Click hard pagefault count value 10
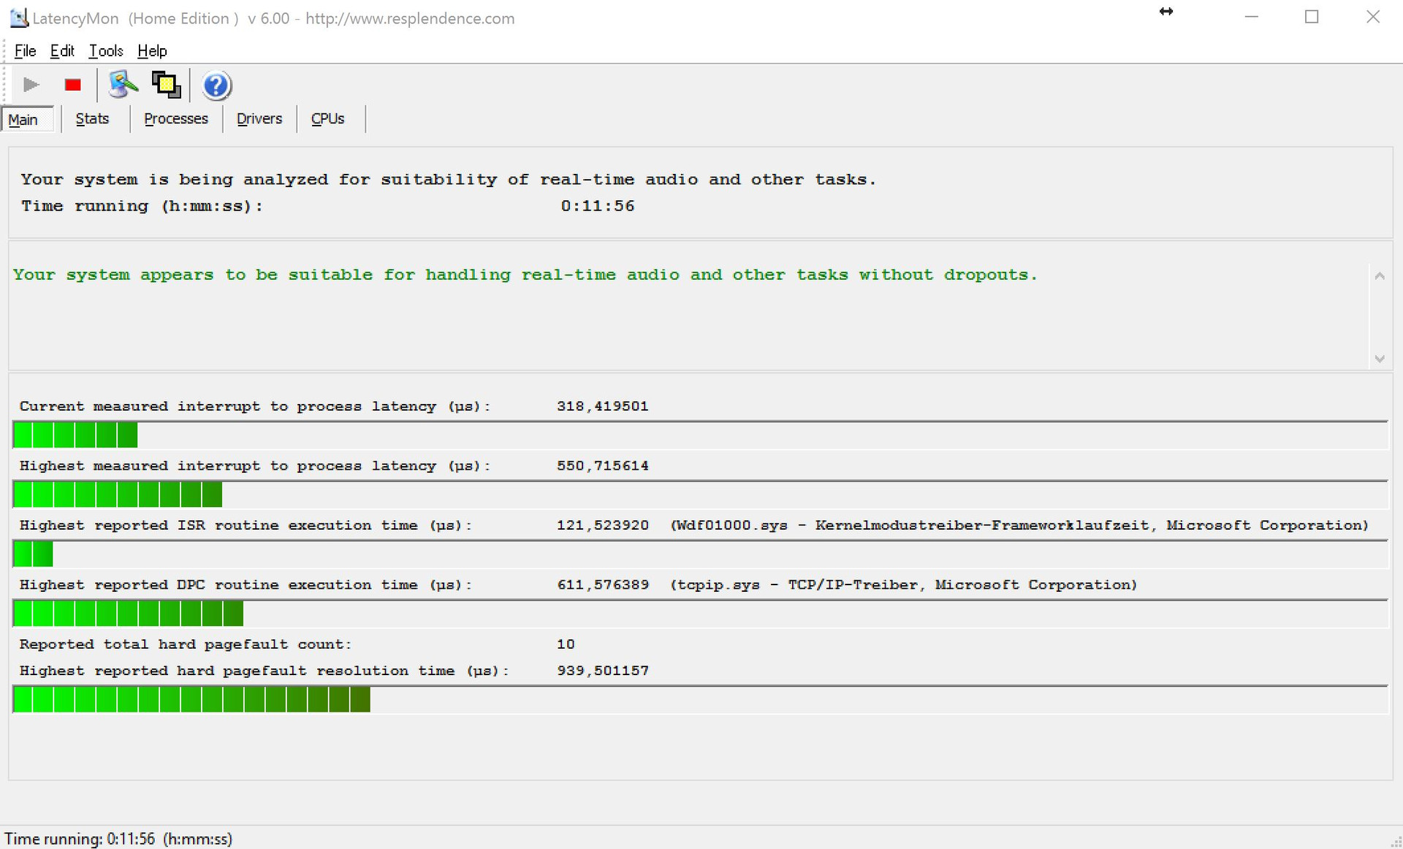The width and height of the screenshot is (1403, 849). (x=566, y=644)
